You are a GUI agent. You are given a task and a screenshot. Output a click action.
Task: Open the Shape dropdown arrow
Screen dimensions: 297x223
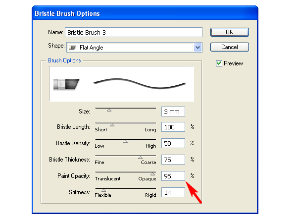coord(198,48)
